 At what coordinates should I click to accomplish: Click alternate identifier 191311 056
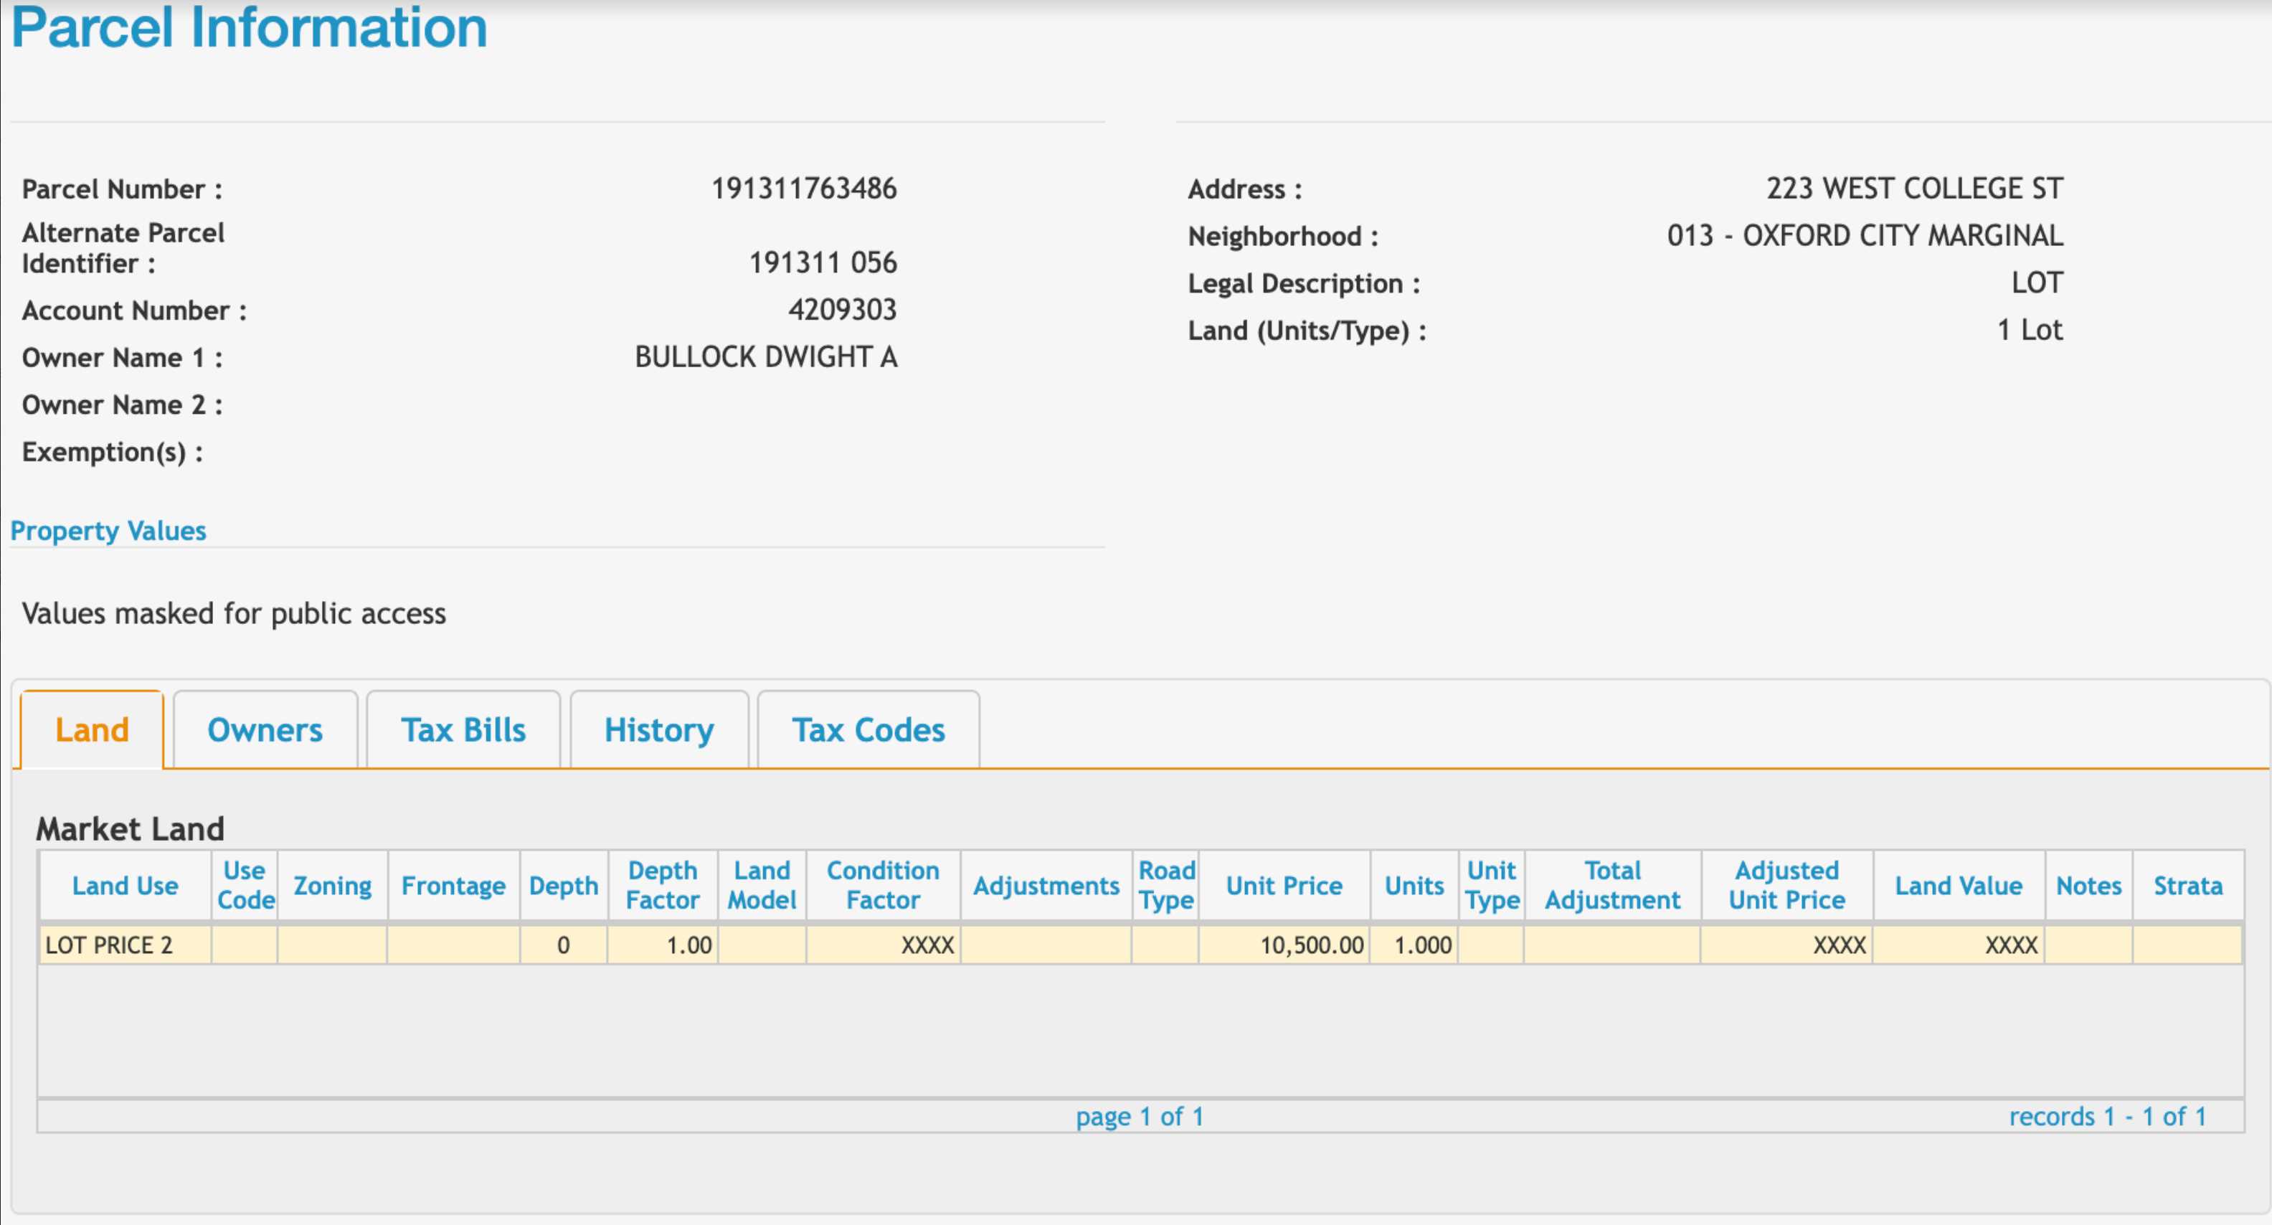click(823, 262)
